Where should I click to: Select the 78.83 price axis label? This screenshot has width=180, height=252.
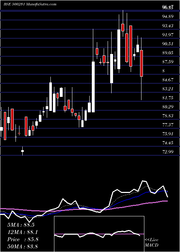(x=168, y=116)
